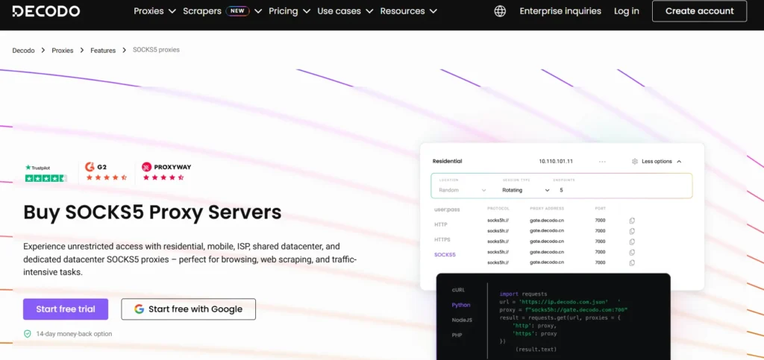Go to the Proxies breadcrumb link

pos(63,50)
